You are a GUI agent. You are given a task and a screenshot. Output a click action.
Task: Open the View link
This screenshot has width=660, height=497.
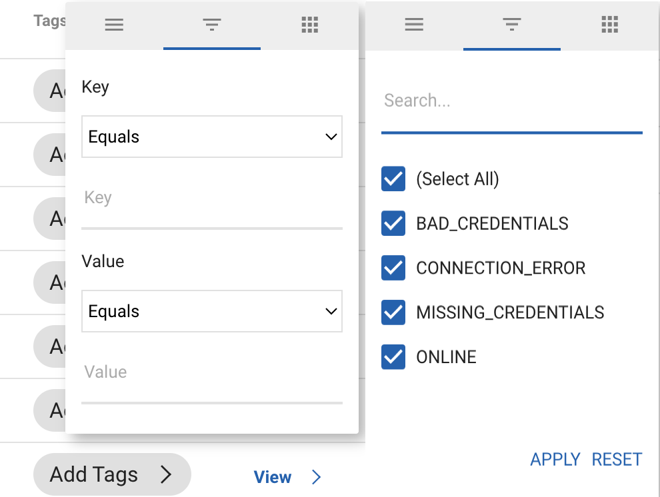(x=273, y=477)
